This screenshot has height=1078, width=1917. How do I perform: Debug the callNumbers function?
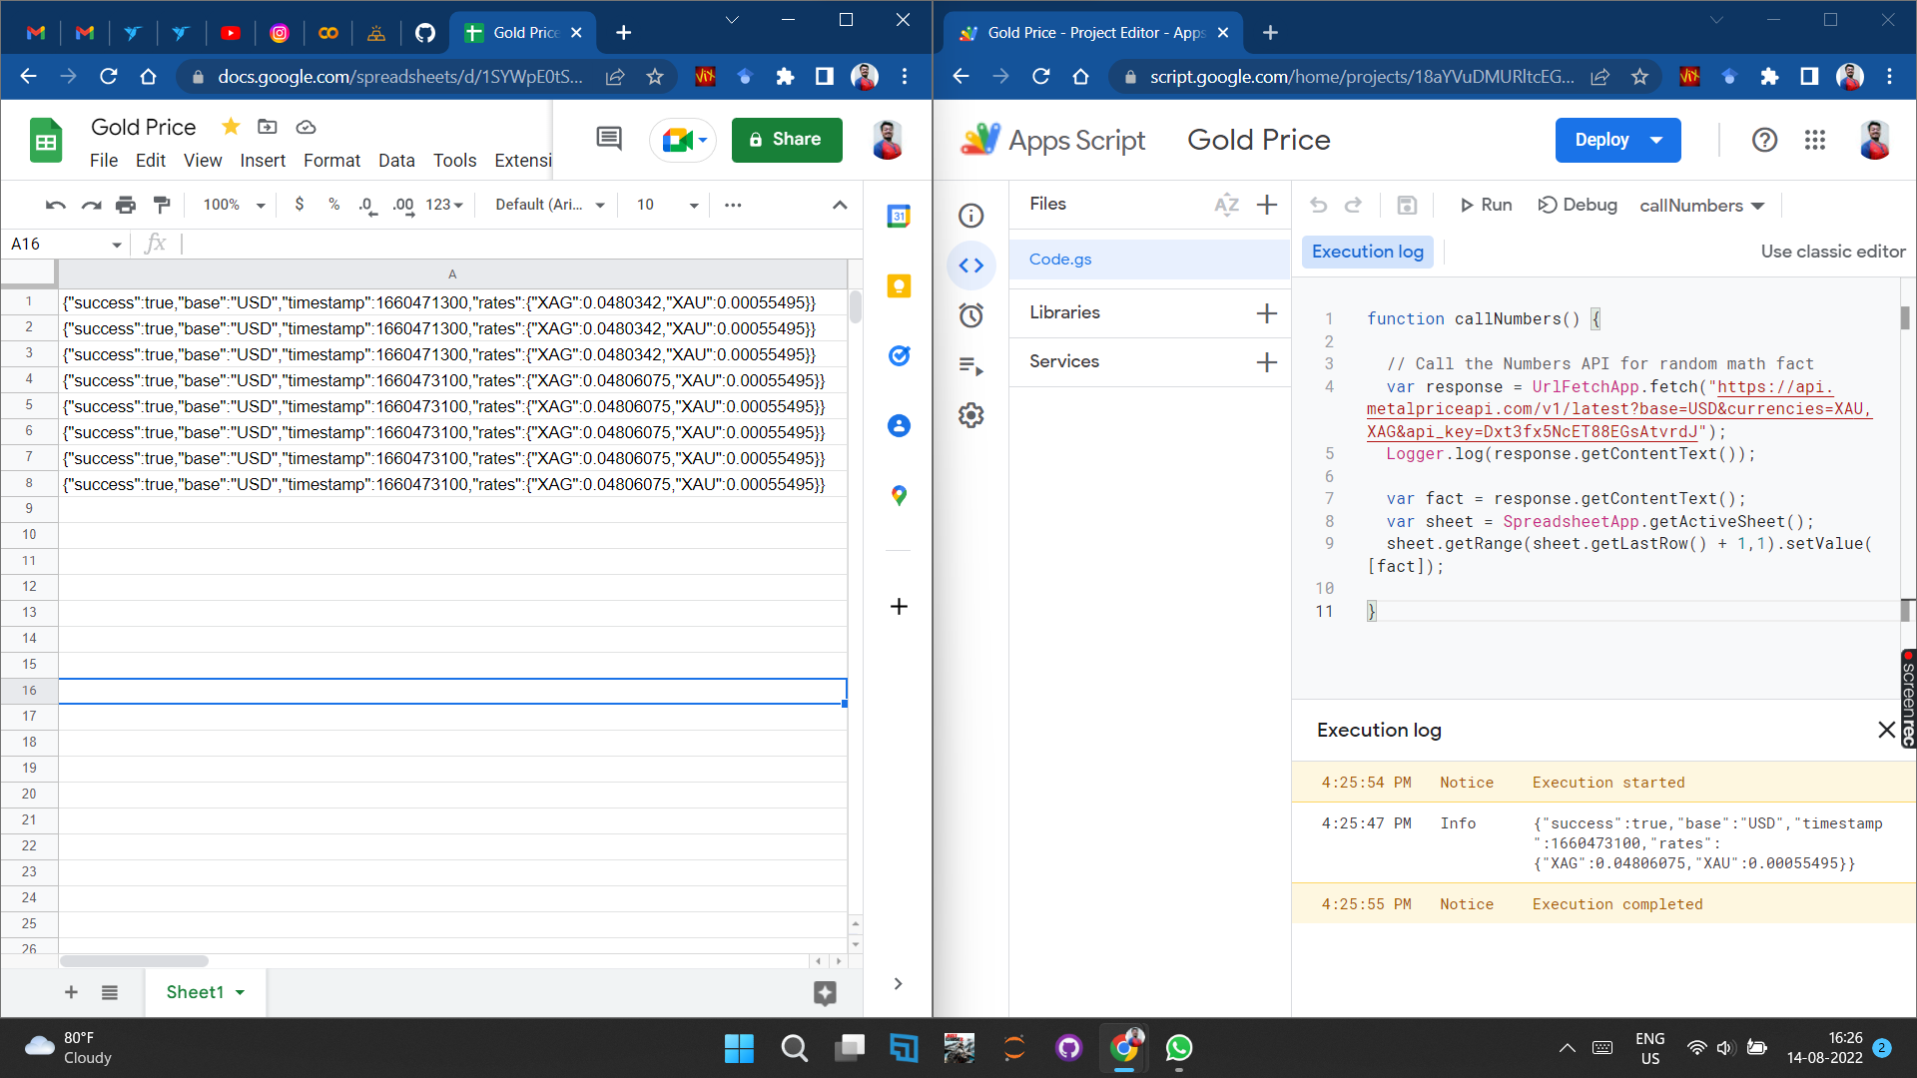coord(1578,205)
